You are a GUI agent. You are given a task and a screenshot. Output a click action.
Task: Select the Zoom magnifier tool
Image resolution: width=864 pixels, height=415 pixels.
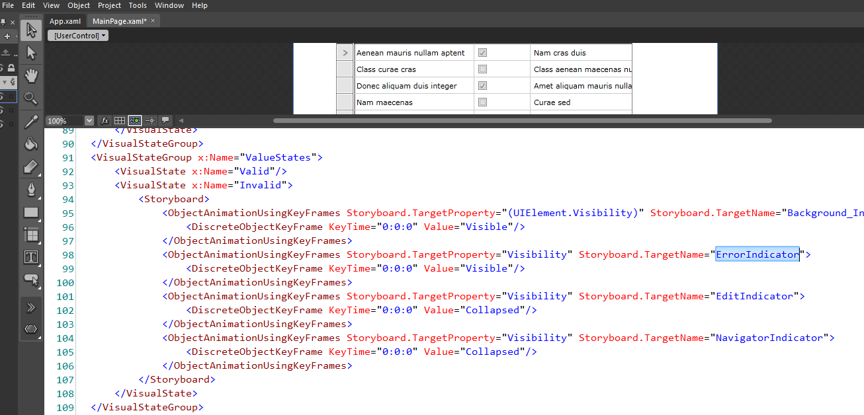pyautogui.click(x=31, y=98)
